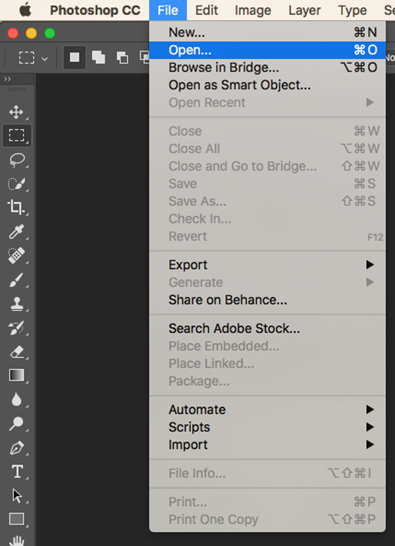
Task: Open the Edit menu
Action: [x=207, y=11]
